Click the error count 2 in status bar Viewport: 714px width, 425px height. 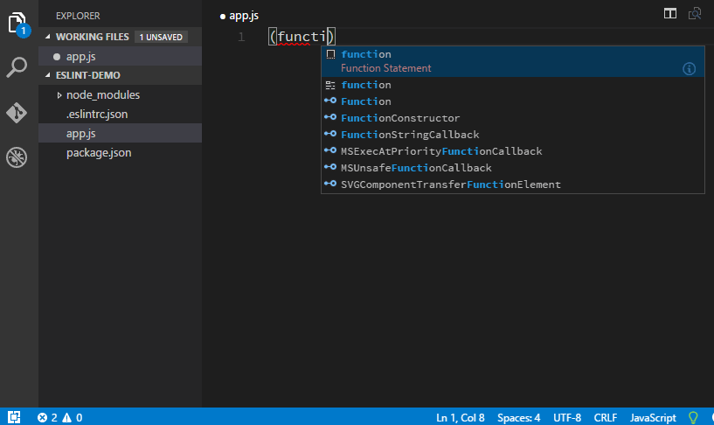pos(54,417)
